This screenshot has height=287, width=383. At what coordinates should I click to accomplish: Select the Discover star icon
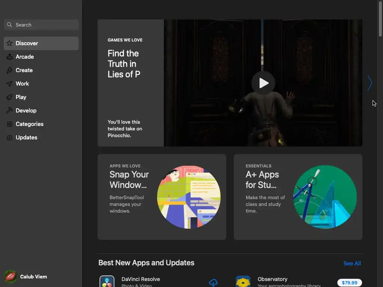tap(9, 43)
